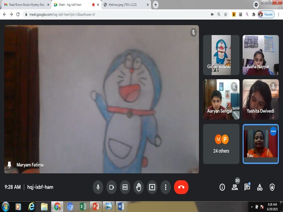Click the pin icon next to Maryam Fatima
The image size is (283, 212).
tap(9, 165)
